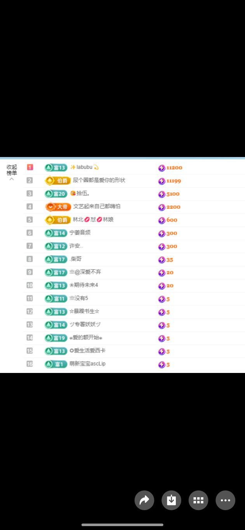Click lightning icon beside 5100

point(162,194)
